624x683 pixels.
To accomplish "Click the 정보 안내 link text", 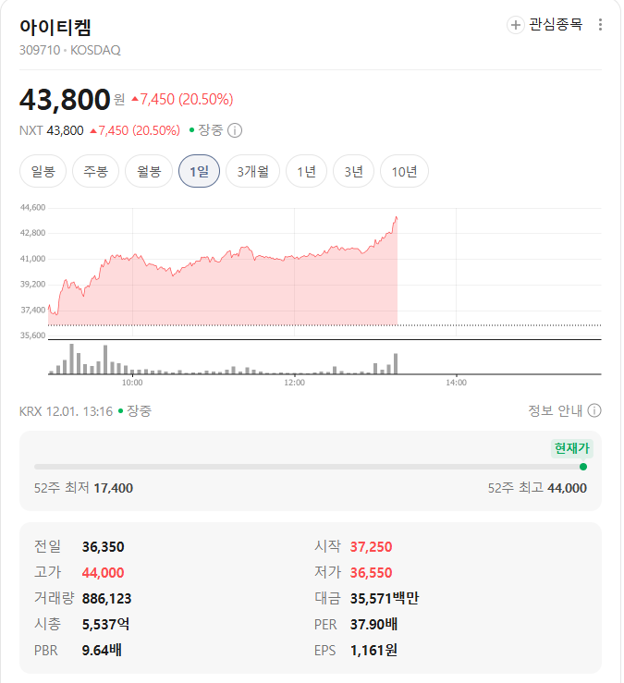I will (x=556, y=410).
